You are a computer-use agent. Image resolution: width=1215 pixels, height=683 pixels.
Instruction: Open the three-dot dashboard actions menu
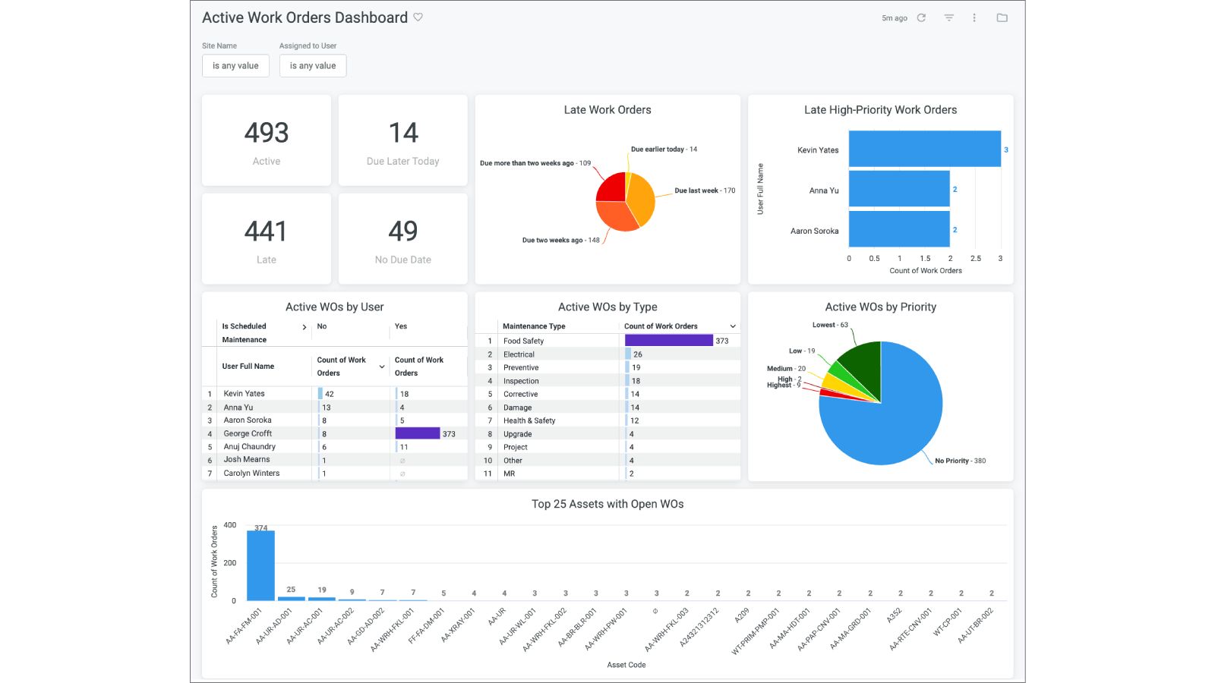coord(974,17)
